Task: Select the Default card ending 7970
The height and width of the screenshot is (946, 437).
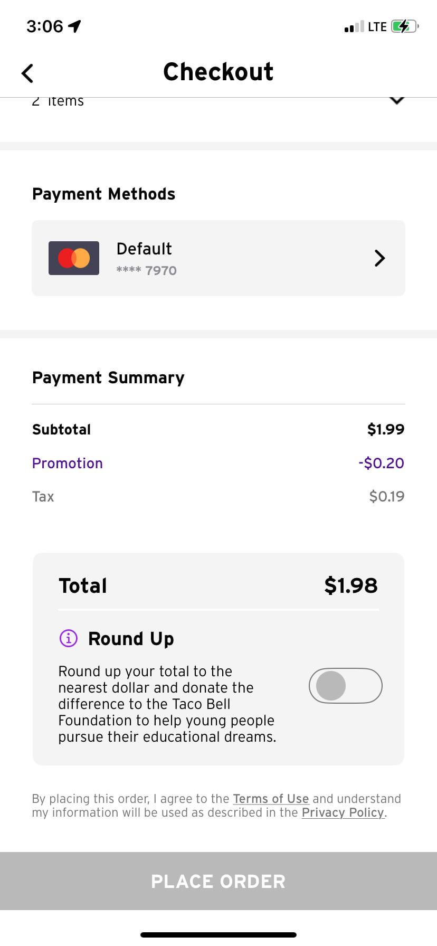Action: click(x=146, y=258)
